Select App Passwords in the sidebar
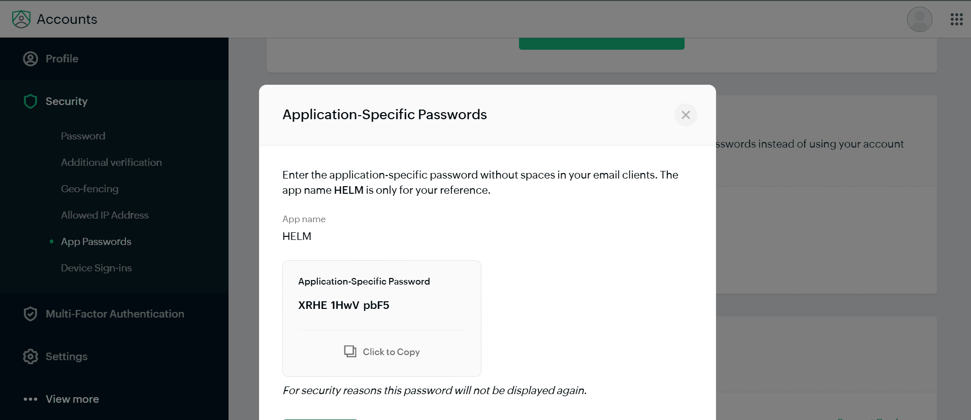 96,241
